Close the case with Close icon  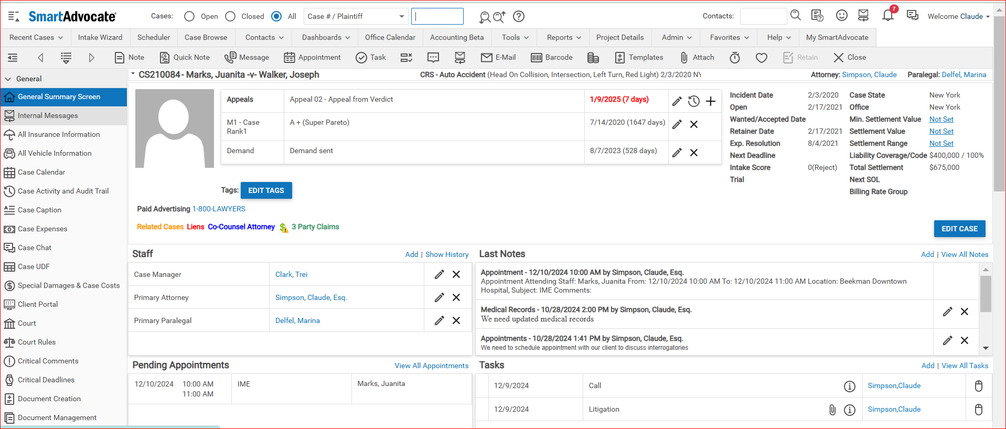[x=850, y=58]
